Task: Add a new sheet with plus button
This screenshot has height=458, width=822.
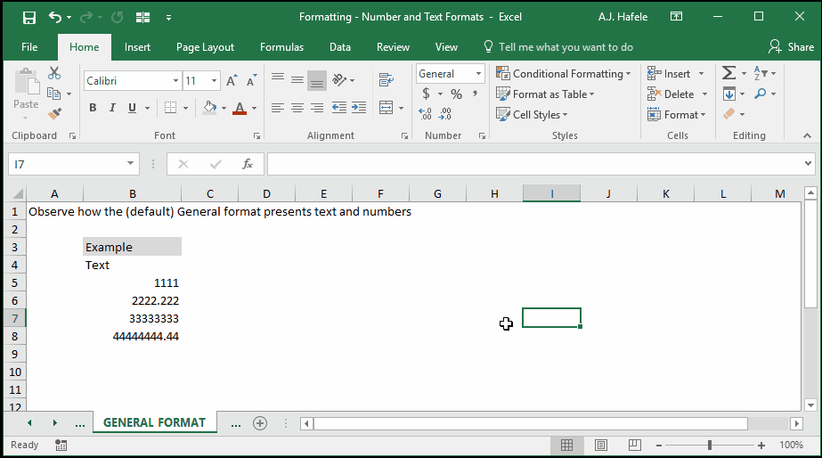Action: click(x=260, y=423)
